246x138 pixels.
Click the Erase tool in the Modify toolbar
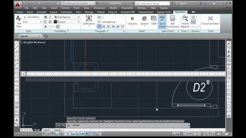pos(229,43)
